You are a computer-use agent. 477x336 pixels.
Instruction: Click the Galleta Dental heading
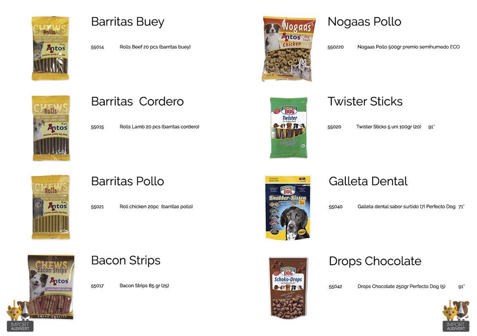(x=368, y=181)
